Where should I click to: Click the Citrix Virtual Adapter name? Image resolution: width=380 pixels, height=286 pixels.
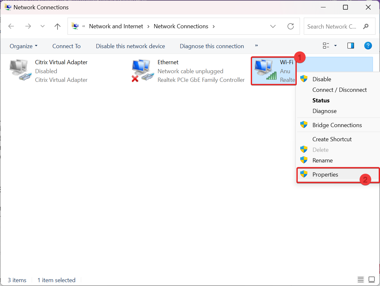[61, 62]
